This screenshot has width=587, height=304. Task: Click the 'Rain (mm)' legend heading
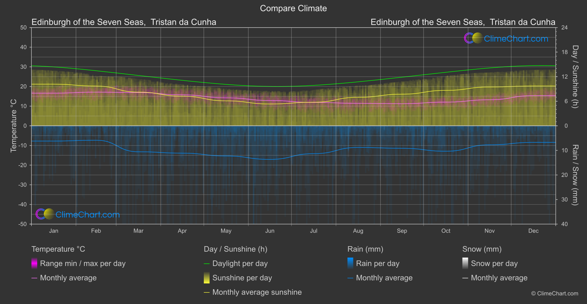tap(365, 249)
